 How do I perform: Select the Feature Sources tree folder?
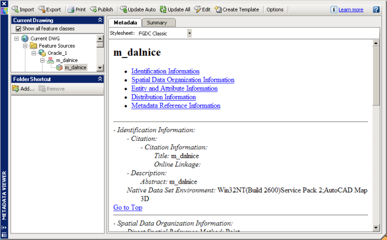coord(56,45)
